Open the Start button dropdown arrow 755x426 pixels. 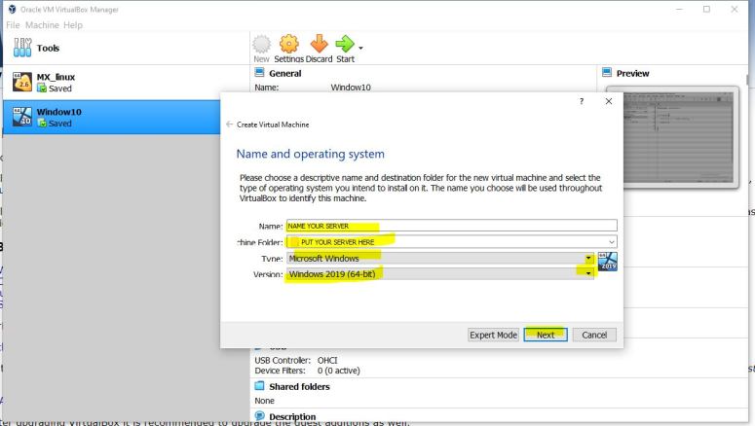click(x=360, y=48)
